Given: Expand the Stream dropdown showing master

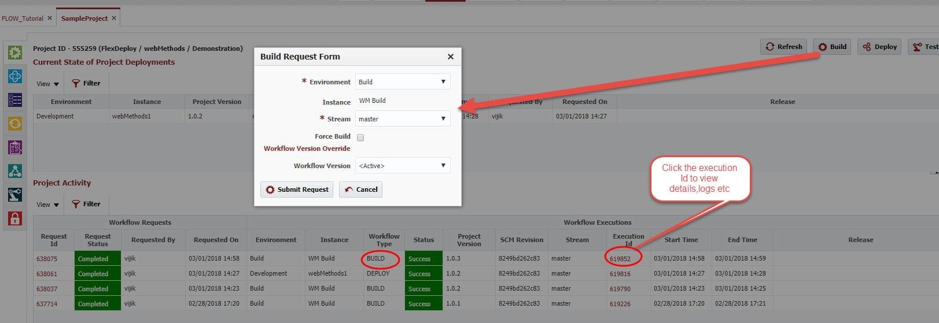Looking at the screenshot, I should tap(403, 119).
